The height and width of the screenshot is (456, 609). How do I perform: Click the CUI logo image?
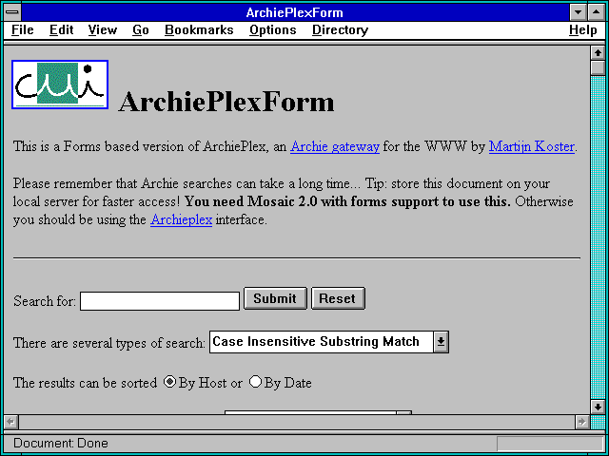click(x=60, y=85)
